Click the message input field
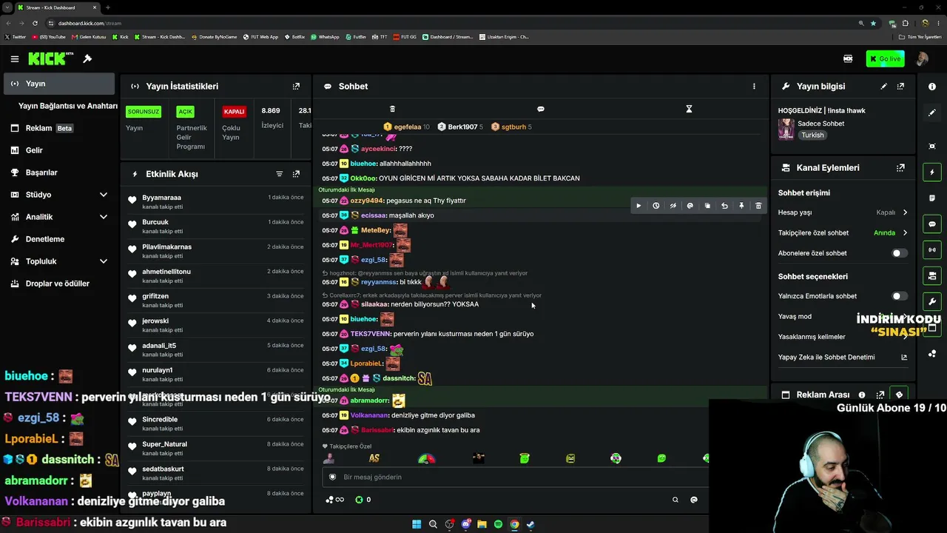The width and height of the screenshot is (947, 533). 516,477
